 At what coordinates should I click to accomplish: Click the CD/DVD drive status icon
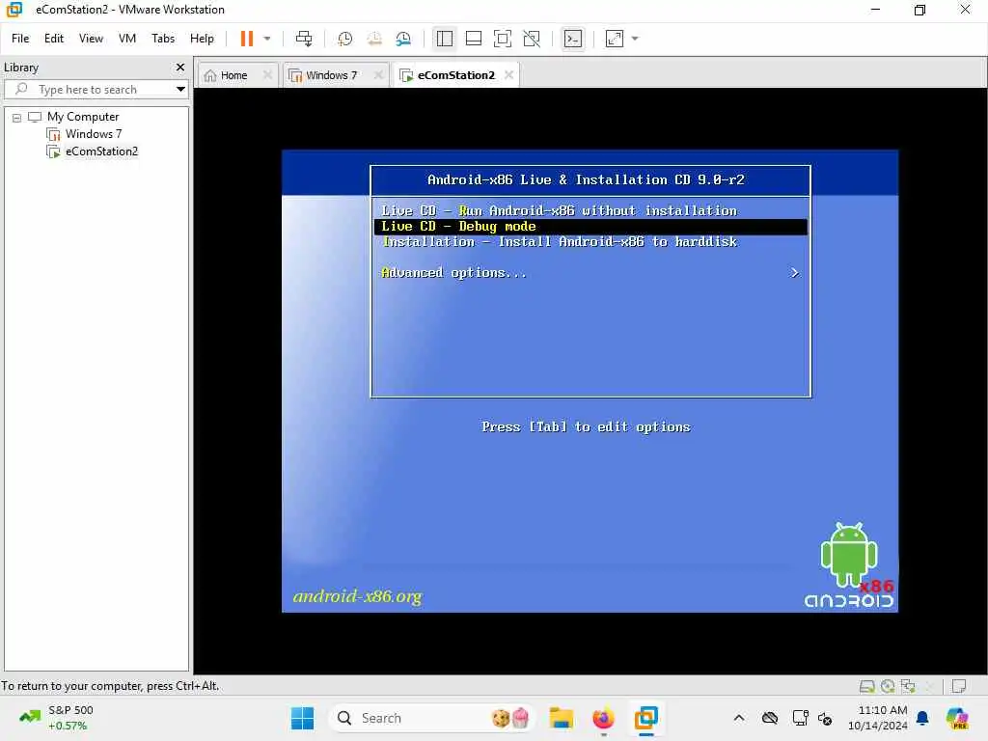(888, 686)
